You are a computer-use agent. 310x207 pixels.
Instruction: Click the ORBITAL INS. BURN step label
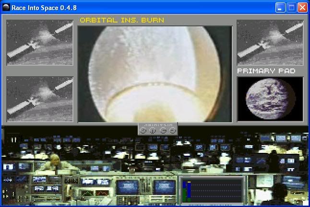tap(122, 20)
